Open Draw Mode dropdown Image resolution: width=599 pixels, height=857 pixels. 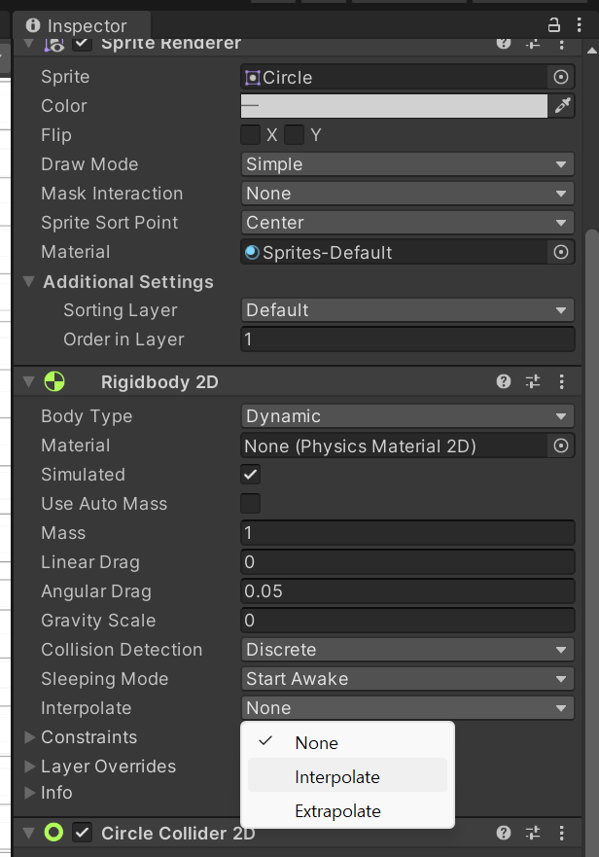click(407, 164)
